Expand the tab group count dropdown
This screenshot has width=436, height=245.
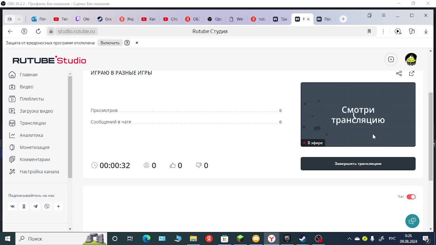click(19, 19)
